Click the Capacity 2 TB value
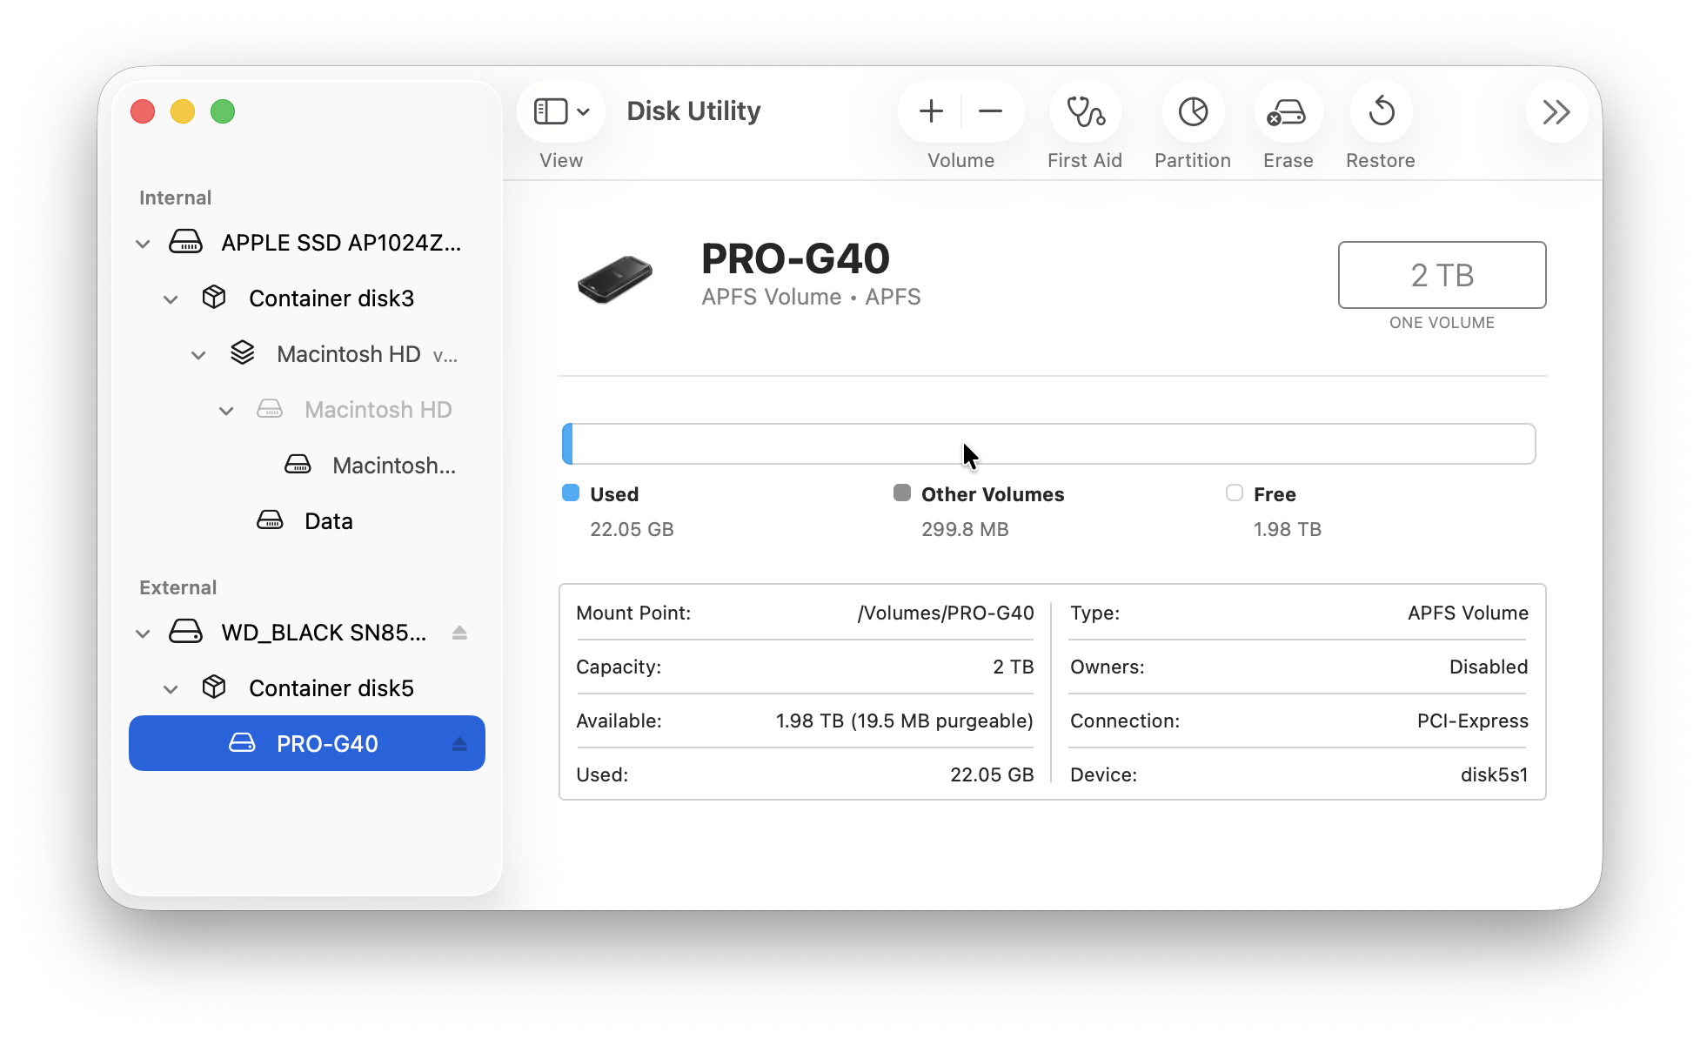Screen dimensions: 1700x1039 [1014, 667]
